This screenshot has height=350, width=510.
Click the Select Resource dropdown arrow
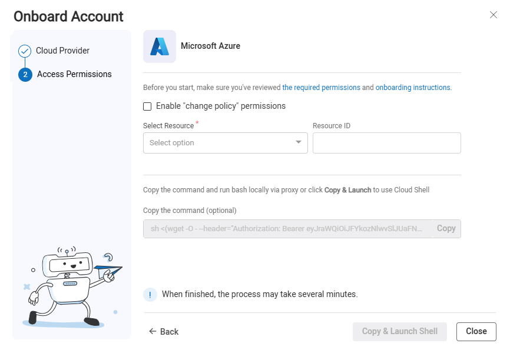[298, 142]
